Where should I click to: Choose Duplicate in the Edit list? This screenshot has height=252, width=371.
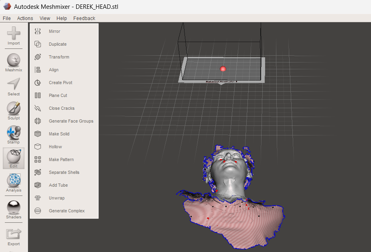coord(58,44)
